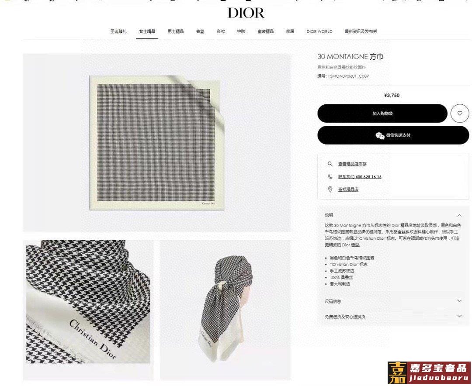Open the 男士精品 menu tab
472x386 pixels.
pyautogui.click(x=176, y=31)
